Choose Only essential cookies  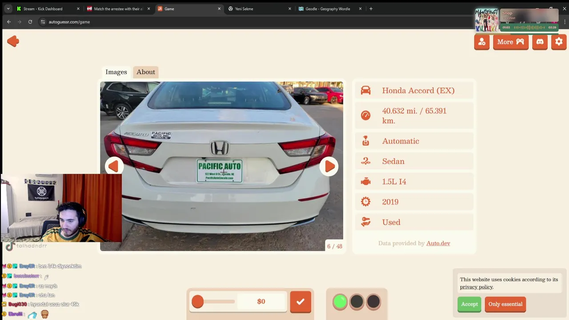point(505,304)
